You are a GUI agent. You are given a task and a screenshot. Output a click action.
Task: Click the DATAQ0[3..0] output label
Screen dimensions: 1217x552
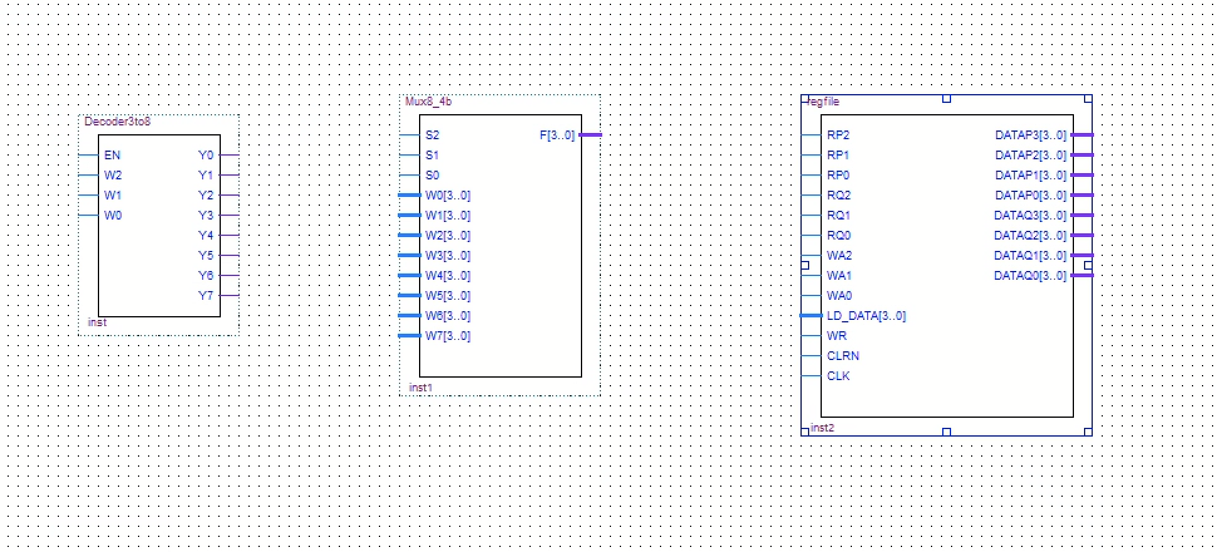point(1030,275)
